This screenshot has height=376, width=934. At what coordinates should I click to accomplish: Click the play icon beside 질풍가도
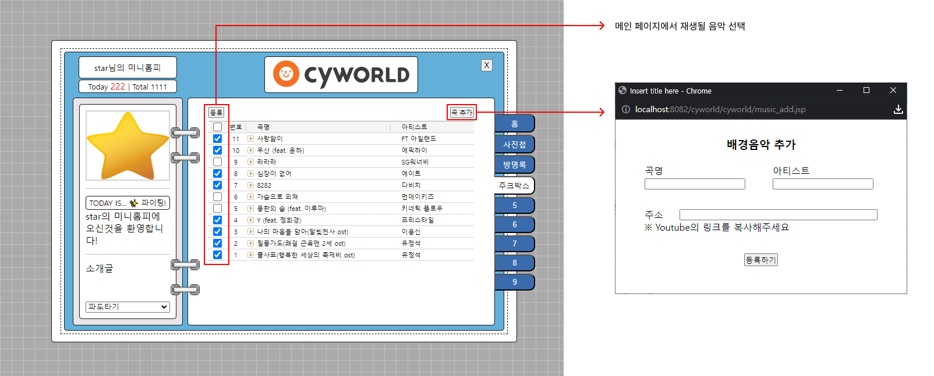(250, 243)
